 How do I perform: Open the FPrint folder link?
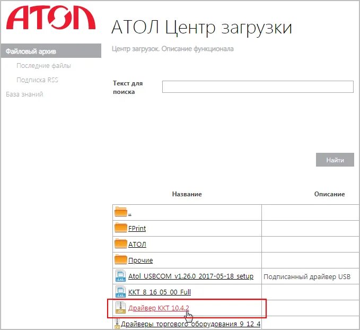pyautogui.click(x=137, y=229)
